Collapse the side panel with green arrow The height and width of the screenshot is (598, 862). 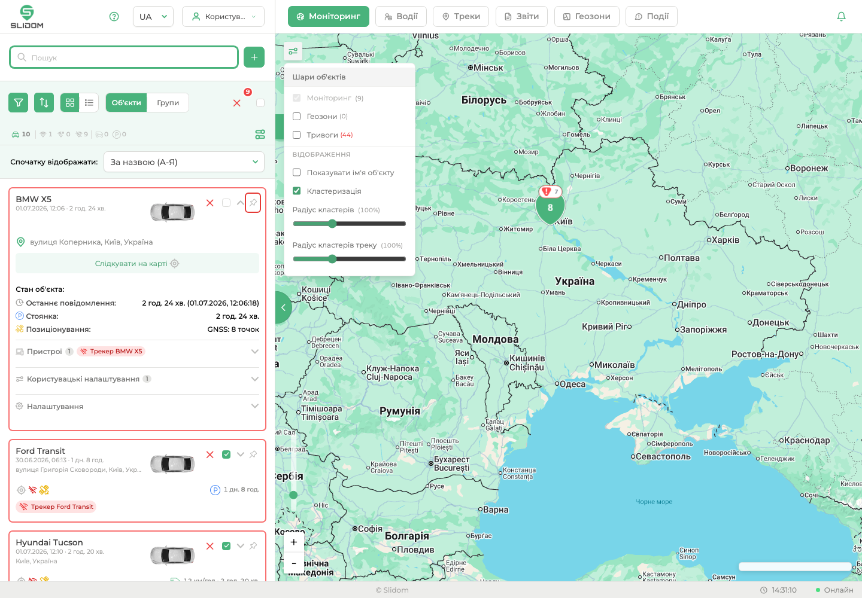tap(283, 307)
